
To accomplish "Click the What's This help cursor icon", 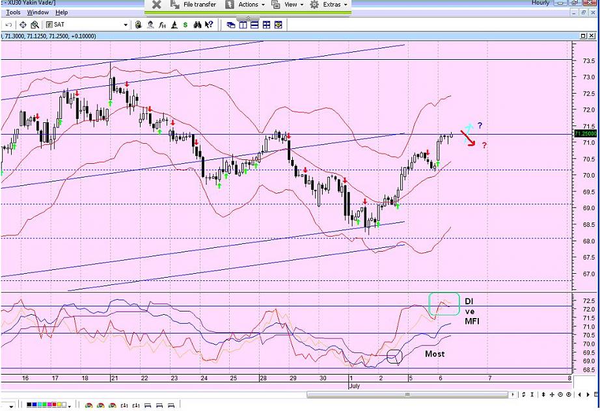I will coord(209,25).
